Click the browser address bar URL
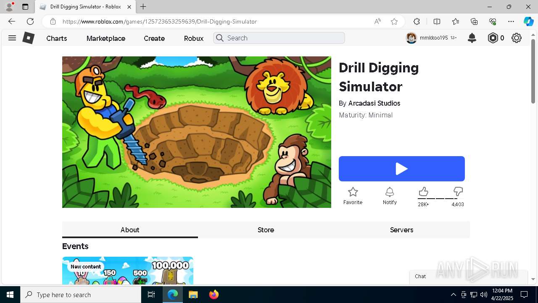This screenshot has width=538, height=303. tap(160, 21)
